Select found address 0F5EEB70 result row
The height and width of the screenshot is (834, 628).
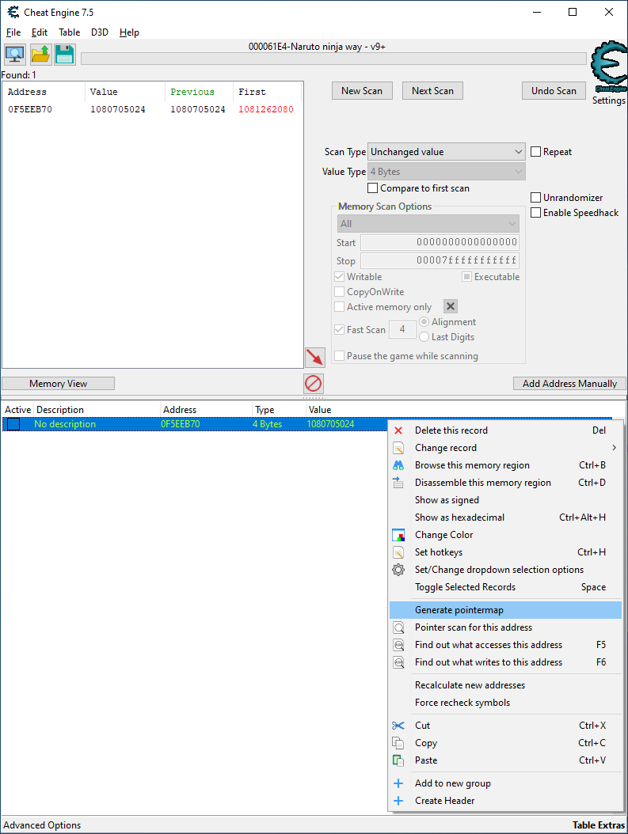152,109
